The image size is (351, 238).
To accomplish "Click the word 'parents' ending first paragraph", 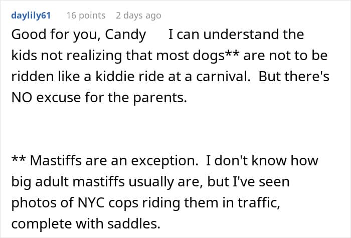I will (x=159, y=98).
